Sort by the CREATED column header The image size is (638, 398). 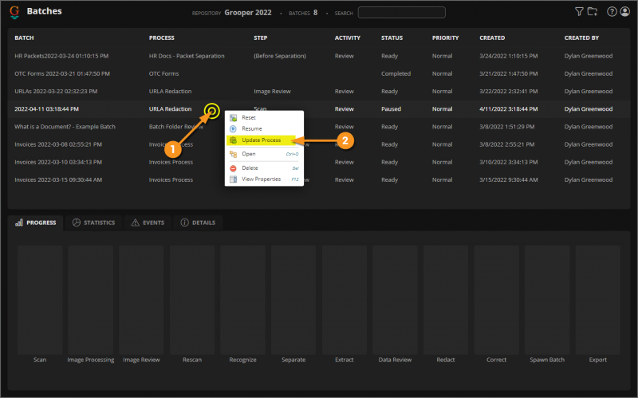click(492, 37)
